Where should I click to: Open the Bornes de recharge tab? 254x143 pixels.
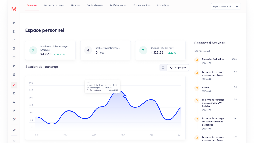tap(54, 5)
